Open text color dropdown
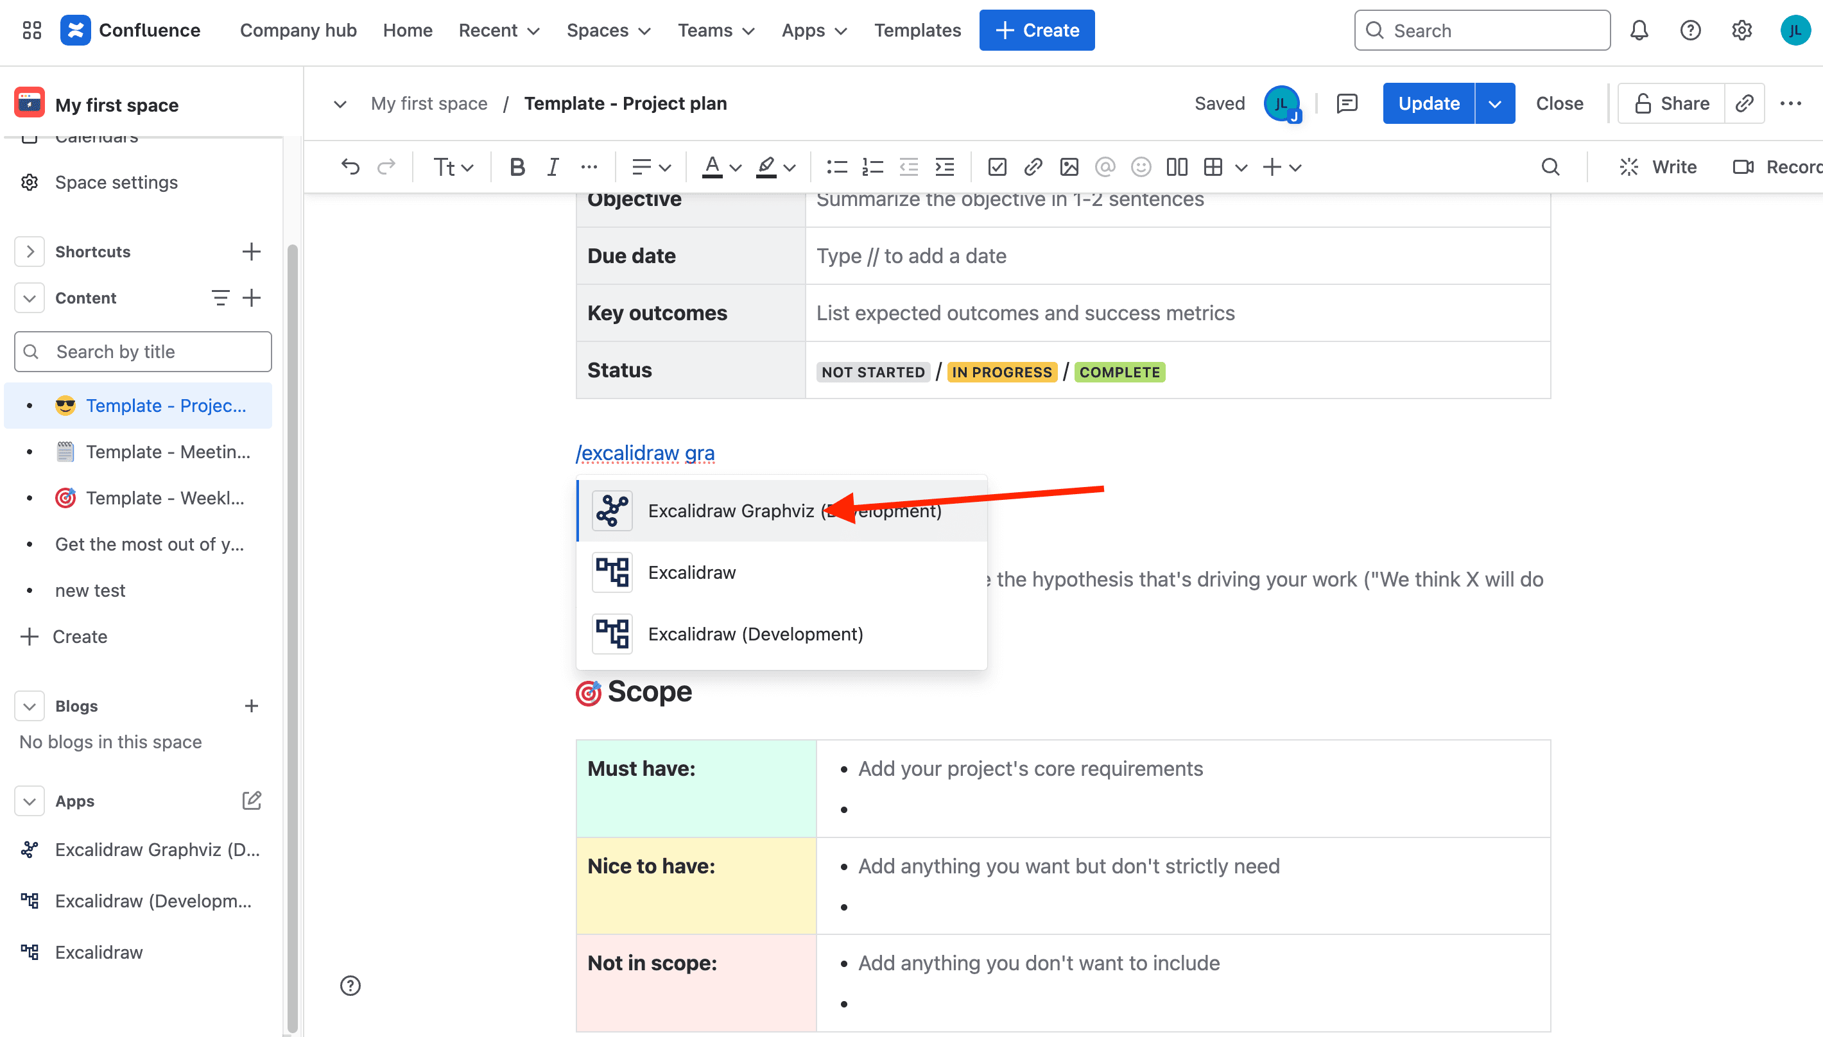This screenshot has height=1037, width=1823. coord(721,167)
